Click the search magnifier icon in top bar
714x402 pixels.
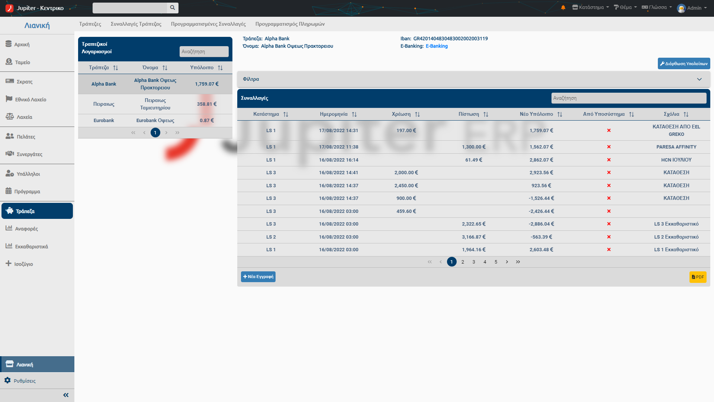coord(173,8)
